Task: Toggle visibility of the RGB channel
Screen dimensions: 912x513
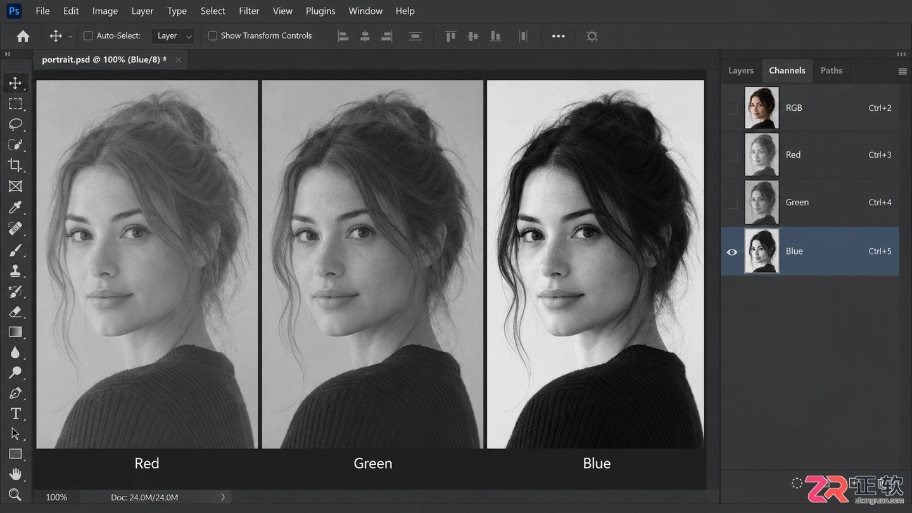Action: [732, 108]
